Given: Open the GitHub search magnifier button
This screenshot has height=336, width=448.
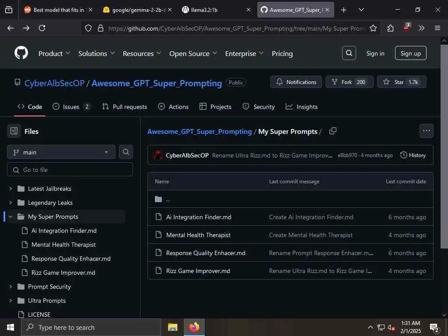Looking at the screenshot, I should click(349, 53).
